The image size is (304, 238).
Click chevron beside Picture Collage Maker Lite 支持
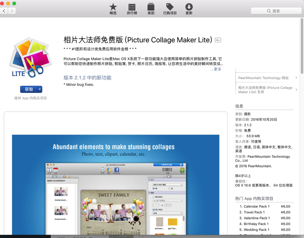pos(296,90)
